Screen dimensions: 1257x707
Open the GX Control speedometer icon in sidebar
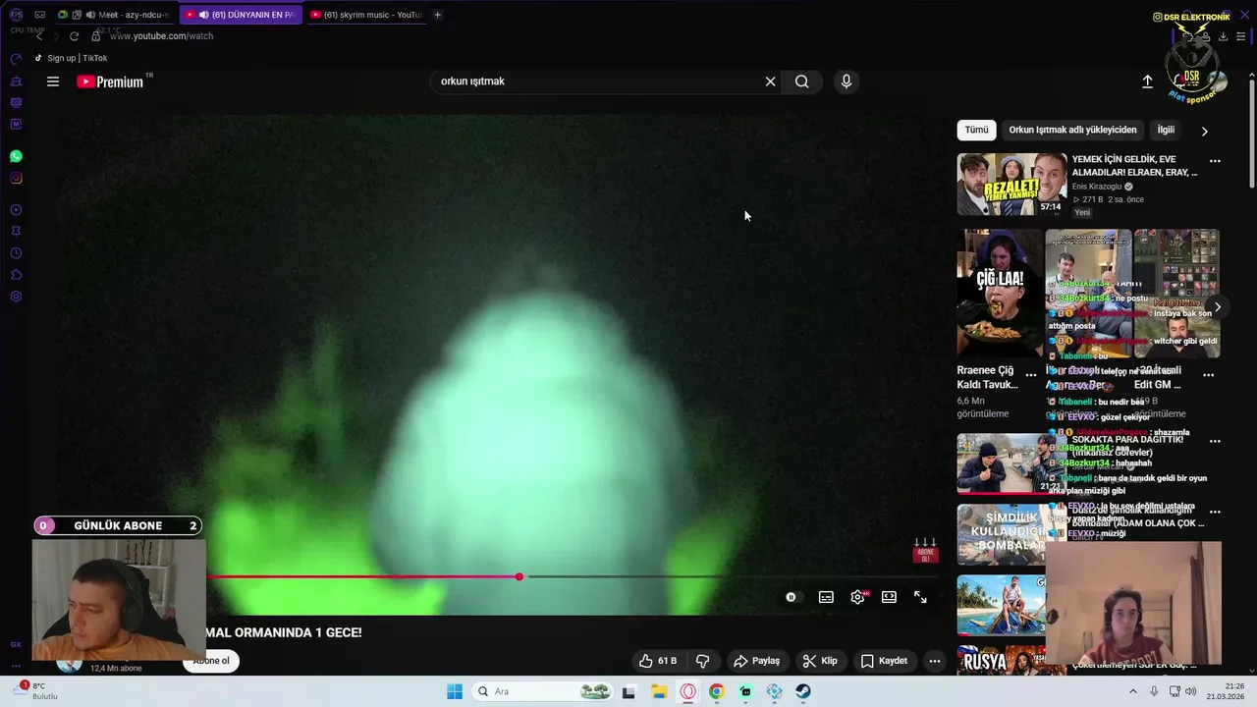point(16,60)
